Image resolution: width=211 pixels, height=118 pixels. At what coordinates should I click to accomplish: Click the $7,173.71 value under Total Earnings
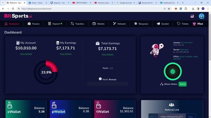pyautogui.click(x=107, y=49)
